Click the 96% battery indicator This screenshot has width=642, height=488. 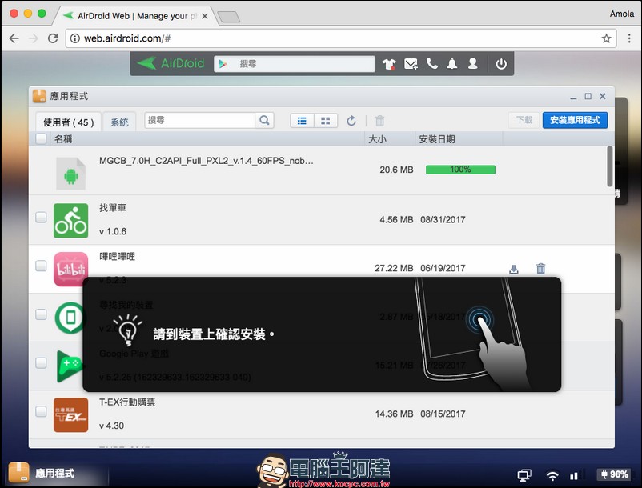(x=614, y=474)
